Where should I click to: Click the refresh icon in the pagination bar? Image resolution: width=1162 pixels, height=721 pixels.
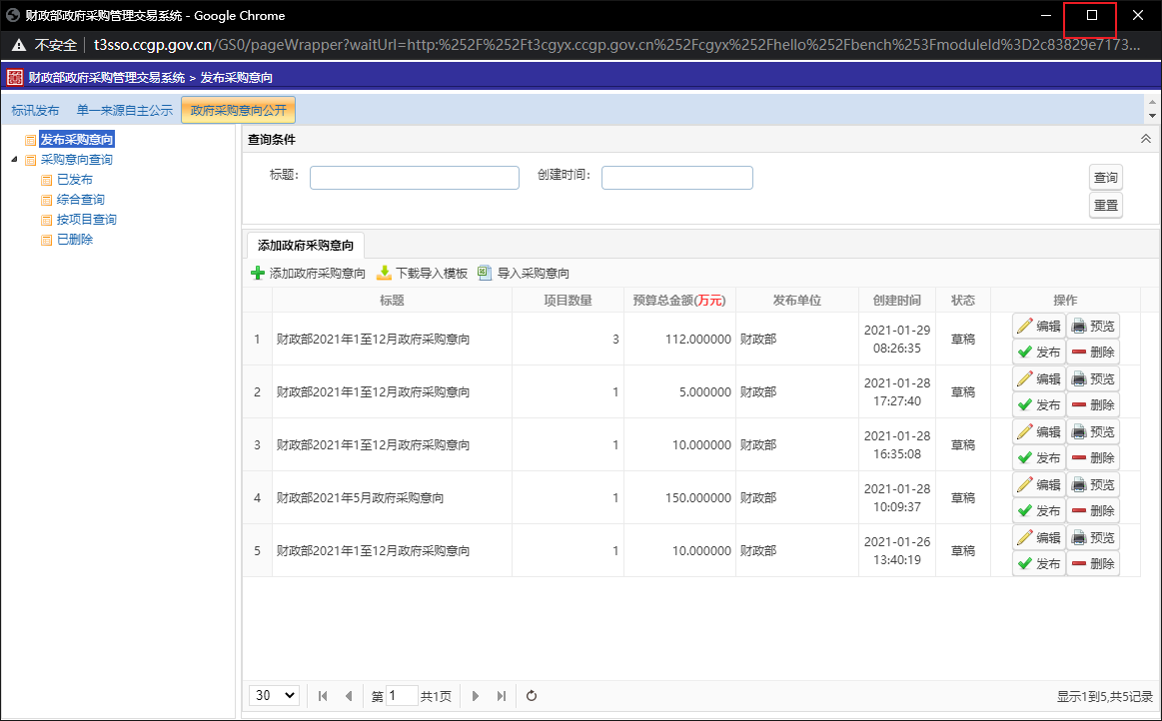(531, 695)
